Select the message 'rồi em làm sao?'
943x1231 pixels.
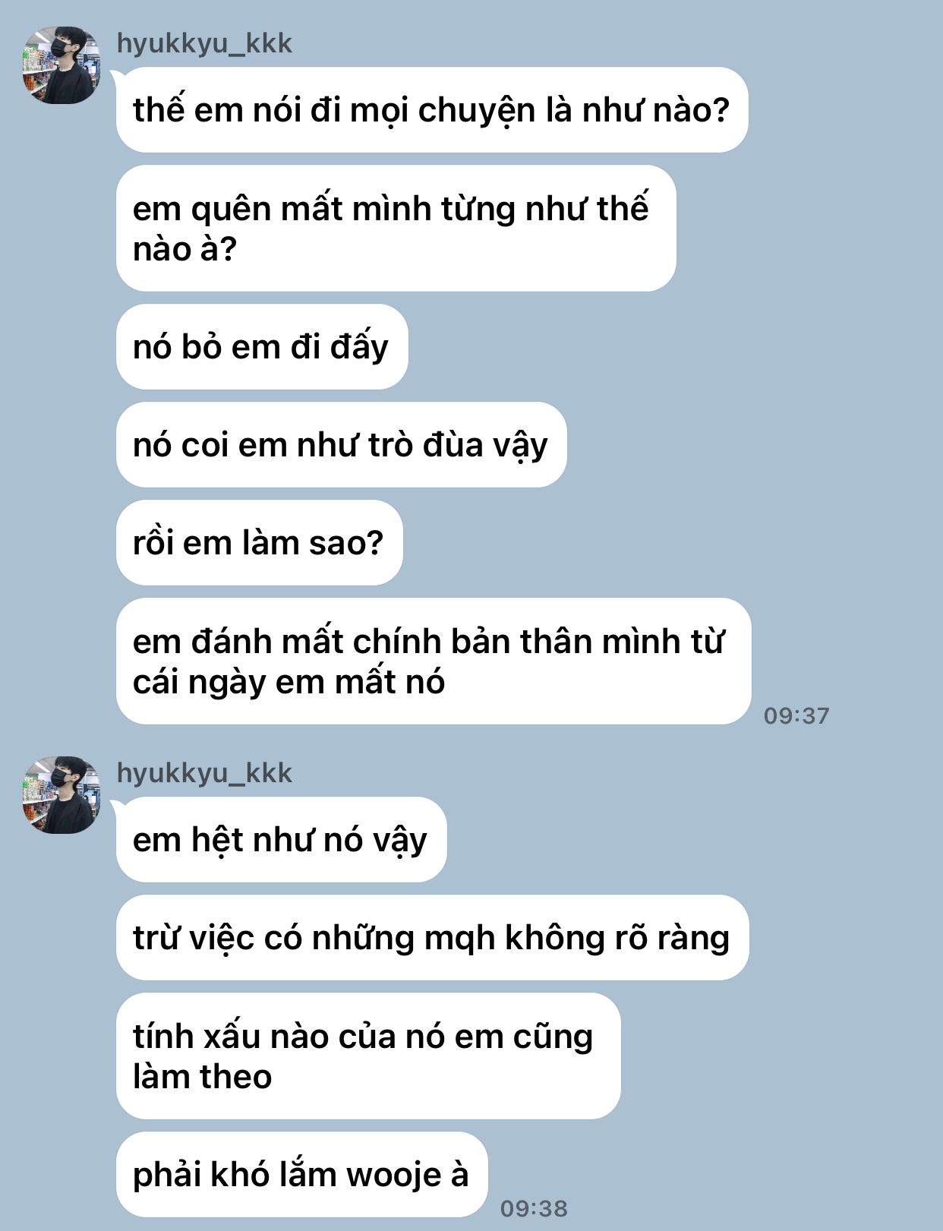259,542
